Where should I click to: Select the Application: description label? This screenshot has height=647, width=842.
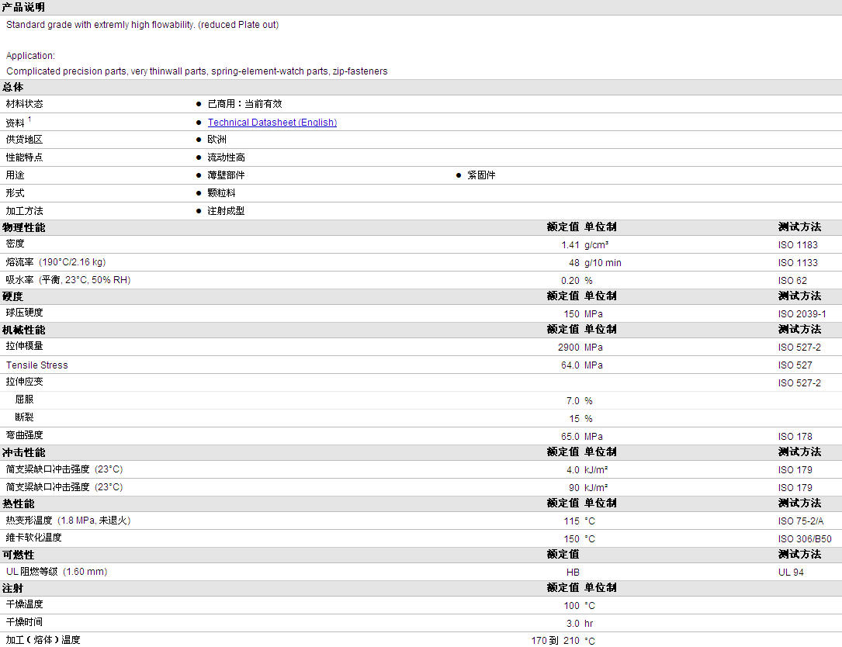[x=30, y=56]
